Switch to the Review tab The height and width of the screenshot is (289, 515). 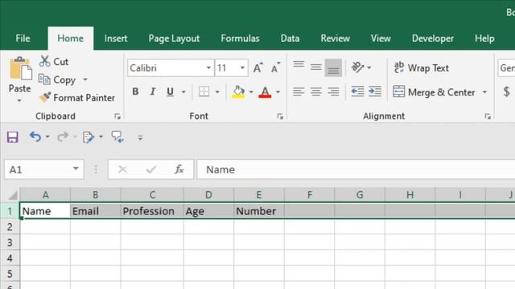click(335, 39)
